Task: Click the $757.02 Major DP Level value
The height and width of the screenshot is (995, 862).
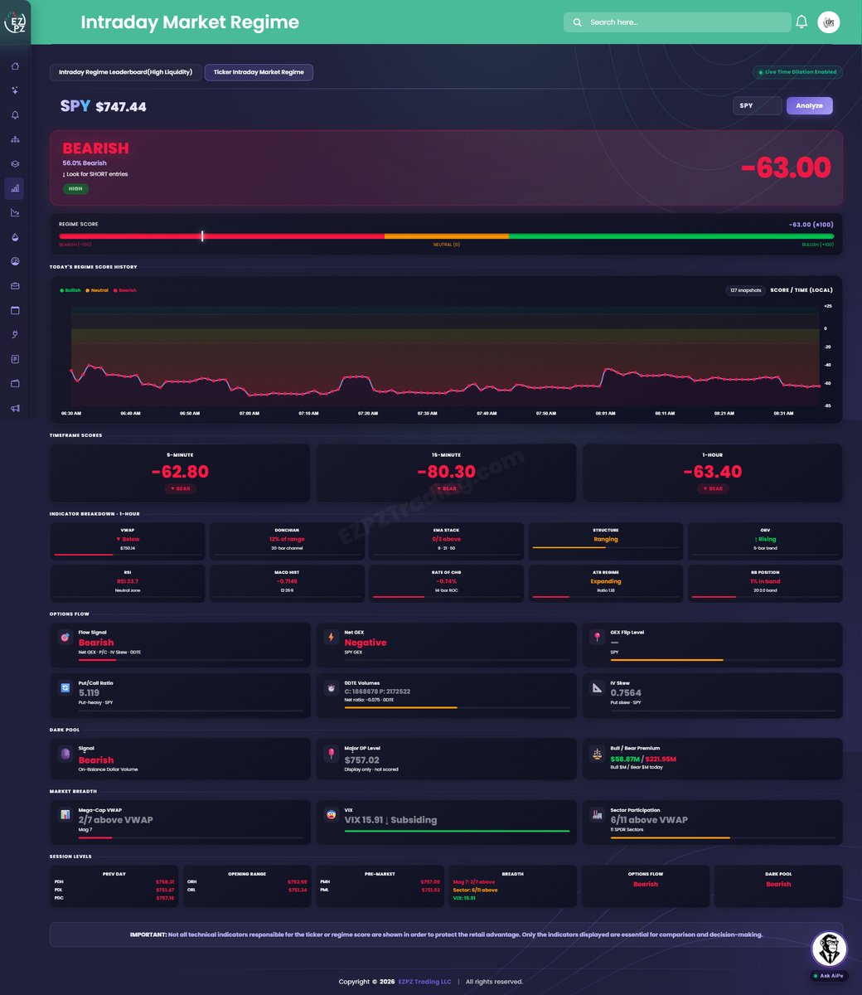Action: tap(362, 760)
